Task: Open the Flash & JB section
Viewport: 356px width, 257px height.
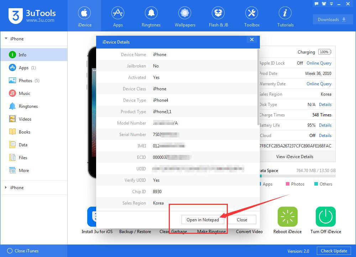Action: [218, 17]
